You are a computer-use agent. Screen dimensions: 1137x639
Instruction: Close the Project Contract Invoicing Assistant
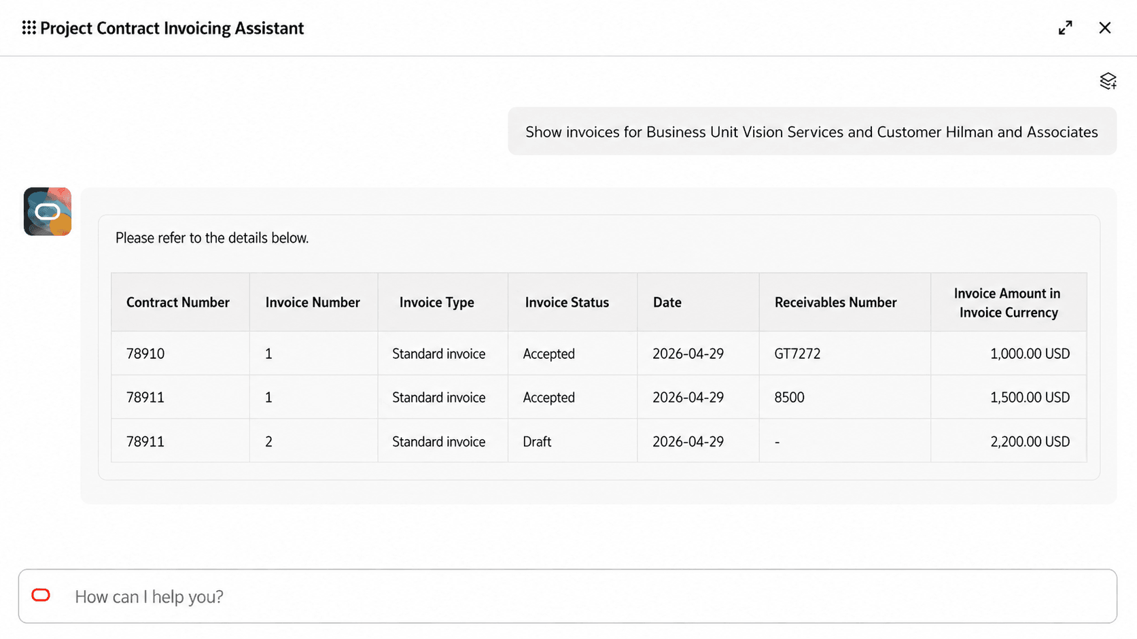click(x=1105, y=28)
